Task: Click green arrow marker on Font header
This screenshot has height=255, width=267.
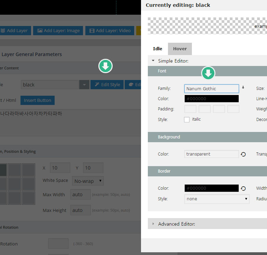Action: click(208, 73)
